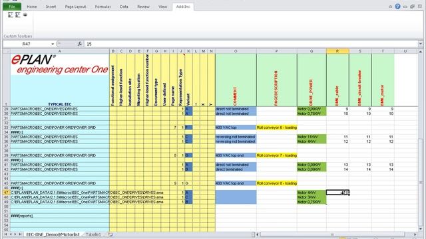
Task: Click the active cell R47
Action: pyautogui.click(x=337, y=193)
